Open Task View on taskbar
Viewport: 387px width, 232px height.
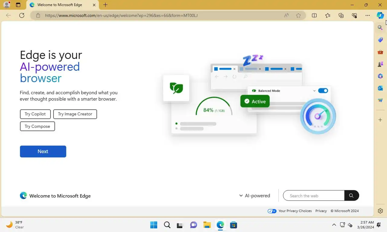tap(180, 225)
